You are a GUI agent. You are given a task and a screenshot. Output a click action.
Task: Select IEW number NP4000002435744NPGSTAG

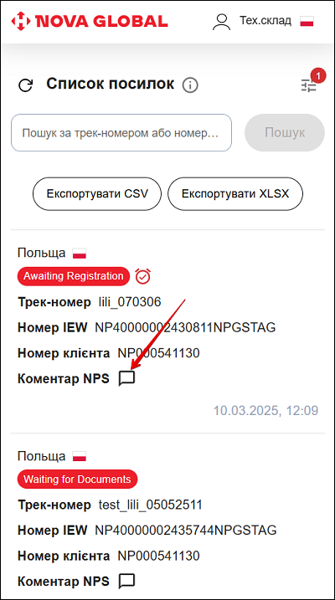(186, 531)
